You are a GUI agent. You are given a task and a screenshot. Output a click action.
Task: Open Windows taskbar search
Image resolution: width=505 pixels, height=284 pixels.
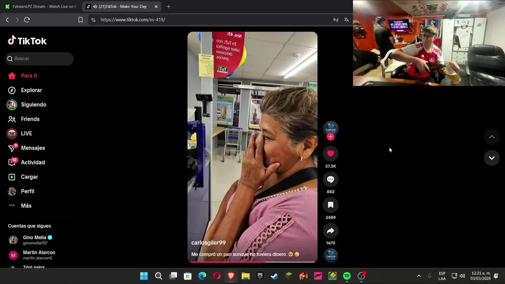coord(159,276)
